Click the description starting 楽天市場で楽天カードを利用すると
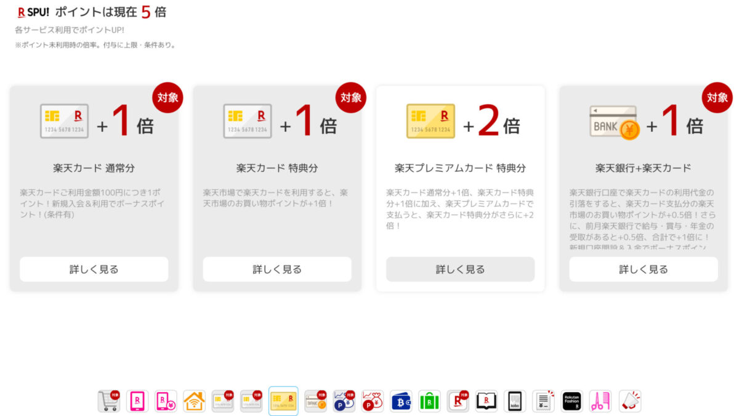Image resolution: width=739 pixels, height=416 pixels. point(275,198)
